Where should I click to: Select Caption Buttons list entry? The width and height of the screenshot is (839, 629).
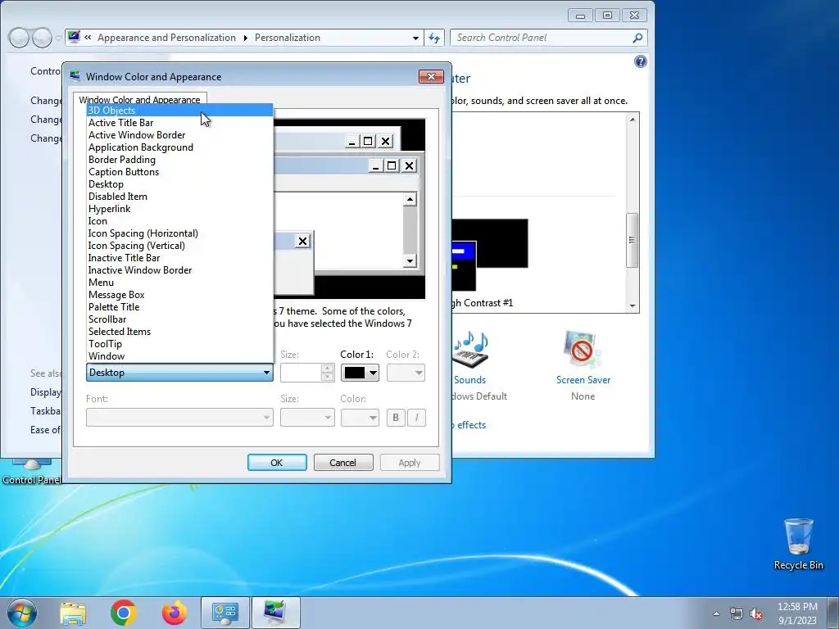tap(179, 172)
